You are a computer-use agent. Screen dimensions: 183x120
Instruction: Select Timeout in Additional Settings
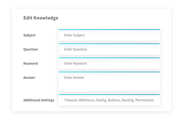70,100
